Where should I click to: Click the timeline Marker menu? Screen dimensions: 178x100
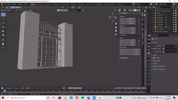28,88
